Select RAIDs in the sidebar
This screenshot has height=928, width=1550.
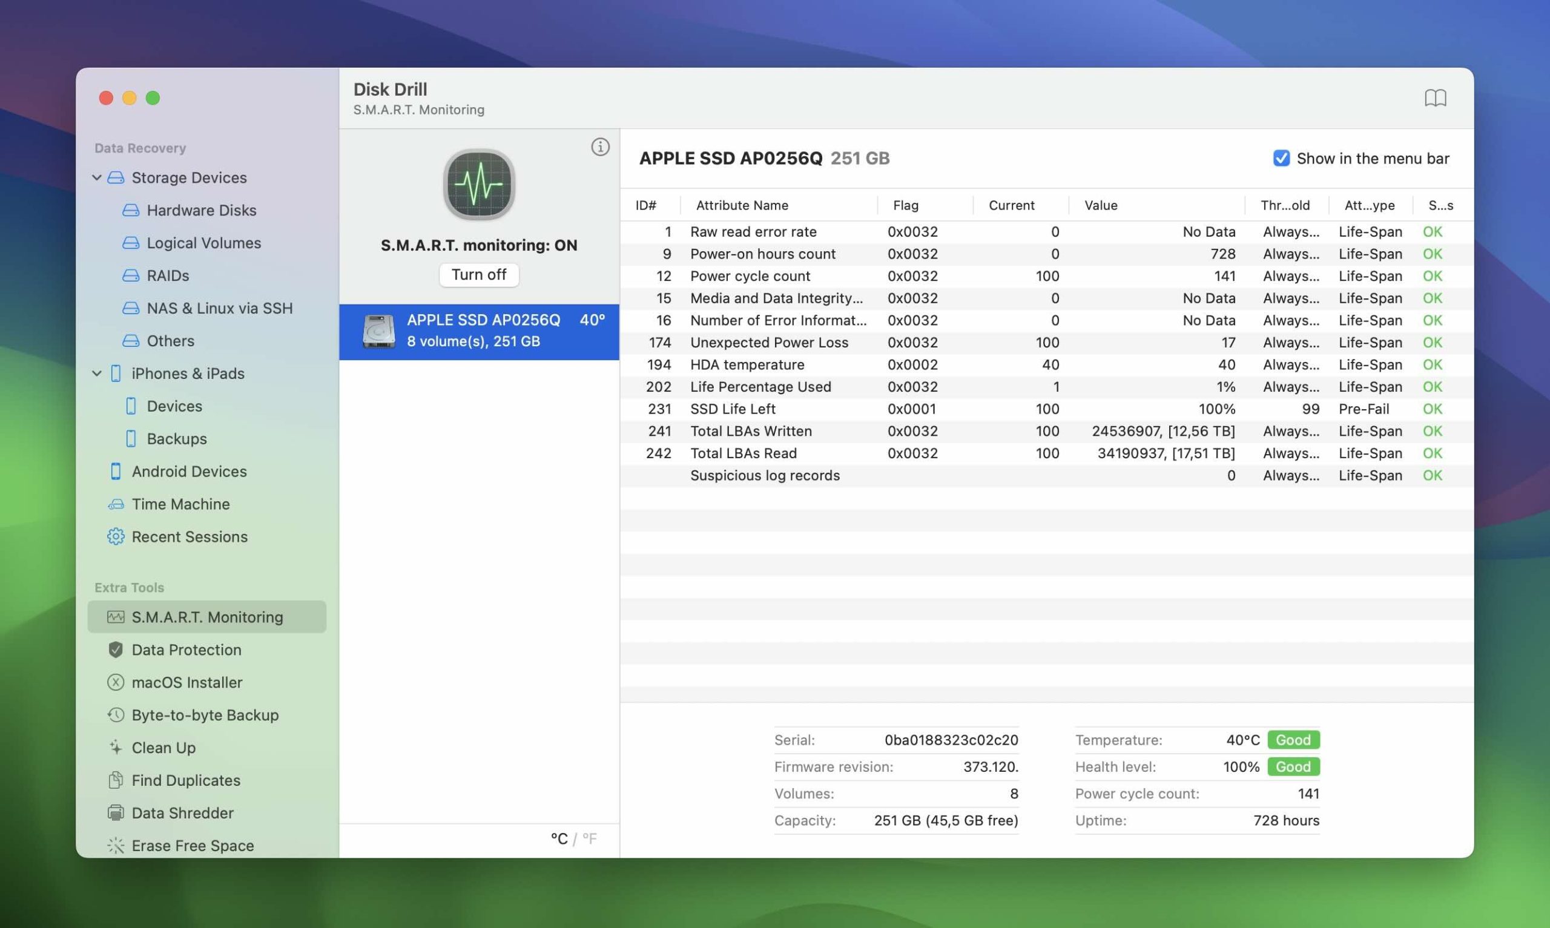pos(168,275)
